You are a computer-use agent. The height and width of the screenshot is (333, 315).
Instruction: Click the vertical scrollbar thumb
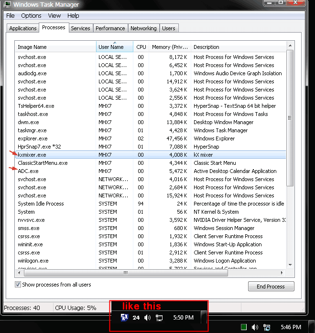pos(290,118)
